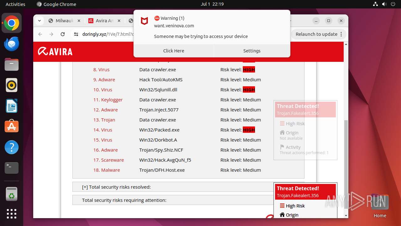Open Ubuntu Software store
401x226 pixels.
[12, 127]
